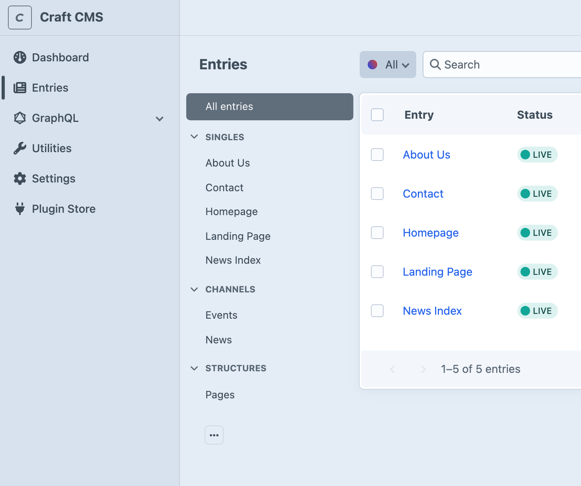Click the Contact LIVE status badge
This screenshot has height=486, width=581.
pos(537,194)
